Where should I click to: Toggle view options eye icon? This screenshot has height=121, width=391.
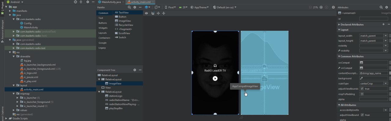pyautogui.click(x=147, y=13)
